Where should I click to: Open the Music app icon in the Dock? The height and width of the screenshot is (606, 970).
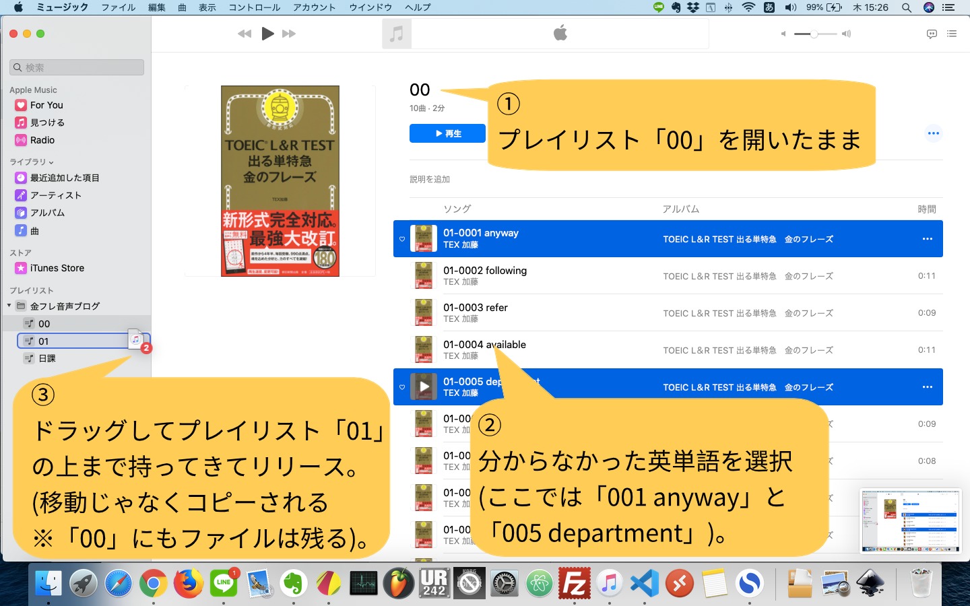609,582
